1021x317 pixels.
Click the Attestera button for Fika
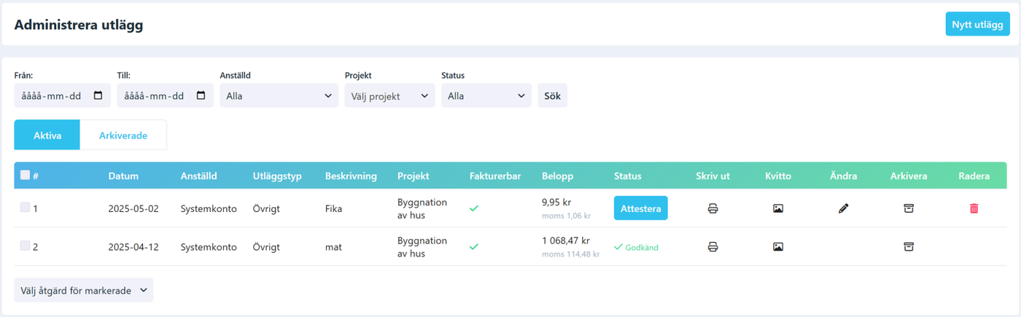pyautogui.click(x=641, y=208)
